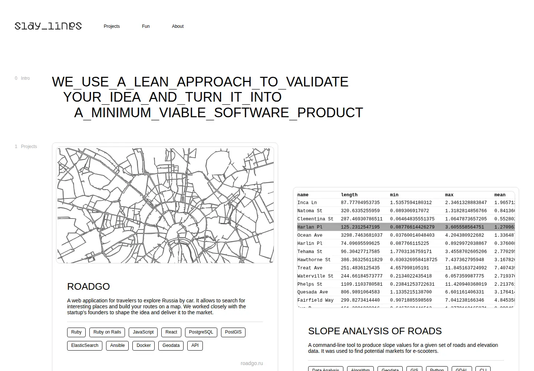Click the Treat Ave name cell

(x=310, y=268)
